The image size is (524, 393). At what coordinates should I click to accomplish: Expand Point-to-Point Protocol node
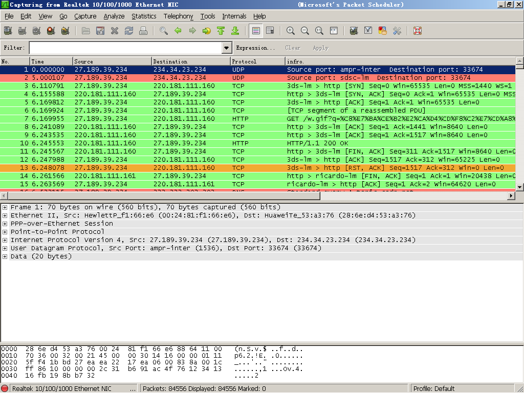tap(5, 232)
